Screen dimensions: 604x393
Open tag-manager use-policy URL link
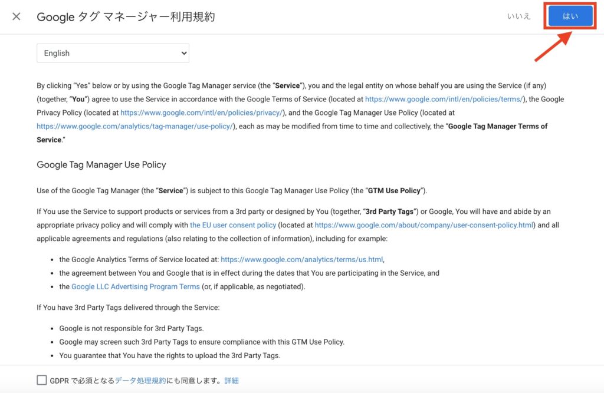[135, 126]
